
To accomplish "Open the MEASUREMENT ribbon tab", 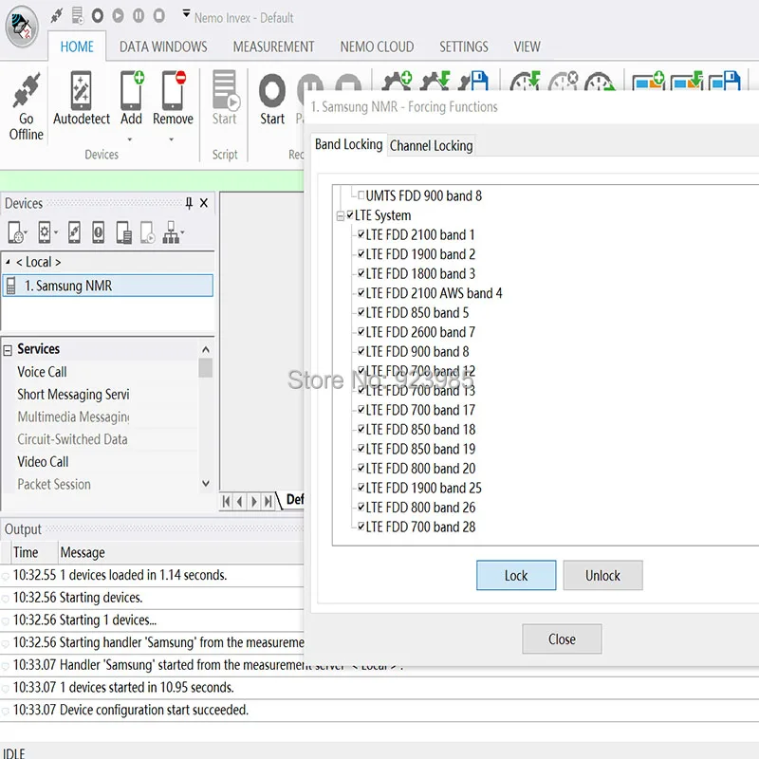I will pyautogui.click(x=273, y=46).
